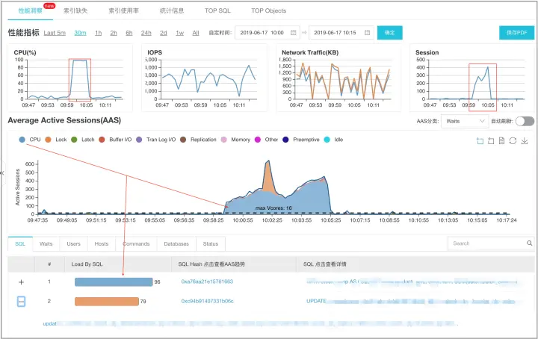Viewport: 538px width, 339px height.
Task: Click the Session mini chart
Action: click(x=471, y=78)
